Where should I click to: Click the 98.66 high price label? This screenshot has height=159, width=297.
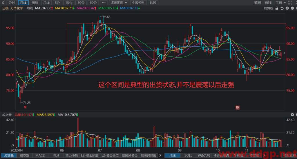pos(106,17)
